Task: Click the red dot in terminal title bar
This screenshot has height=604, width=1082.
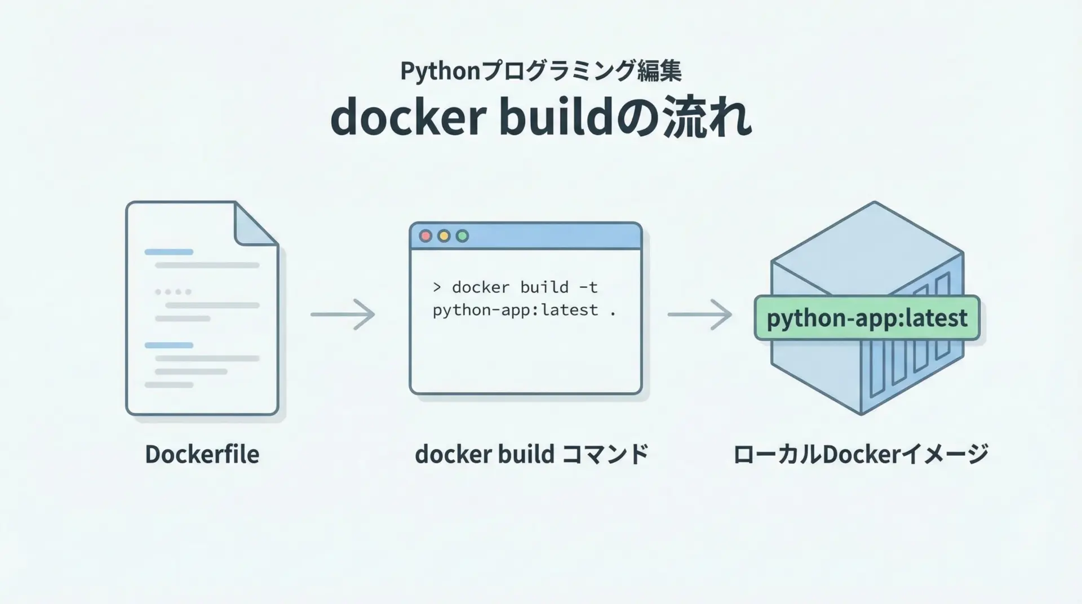Action: coord(426,236)
